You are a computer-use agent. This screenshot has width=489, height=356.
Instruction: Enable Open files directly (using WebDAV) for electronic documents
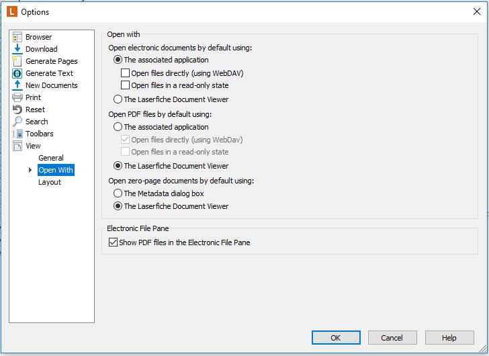click(125, 73)
